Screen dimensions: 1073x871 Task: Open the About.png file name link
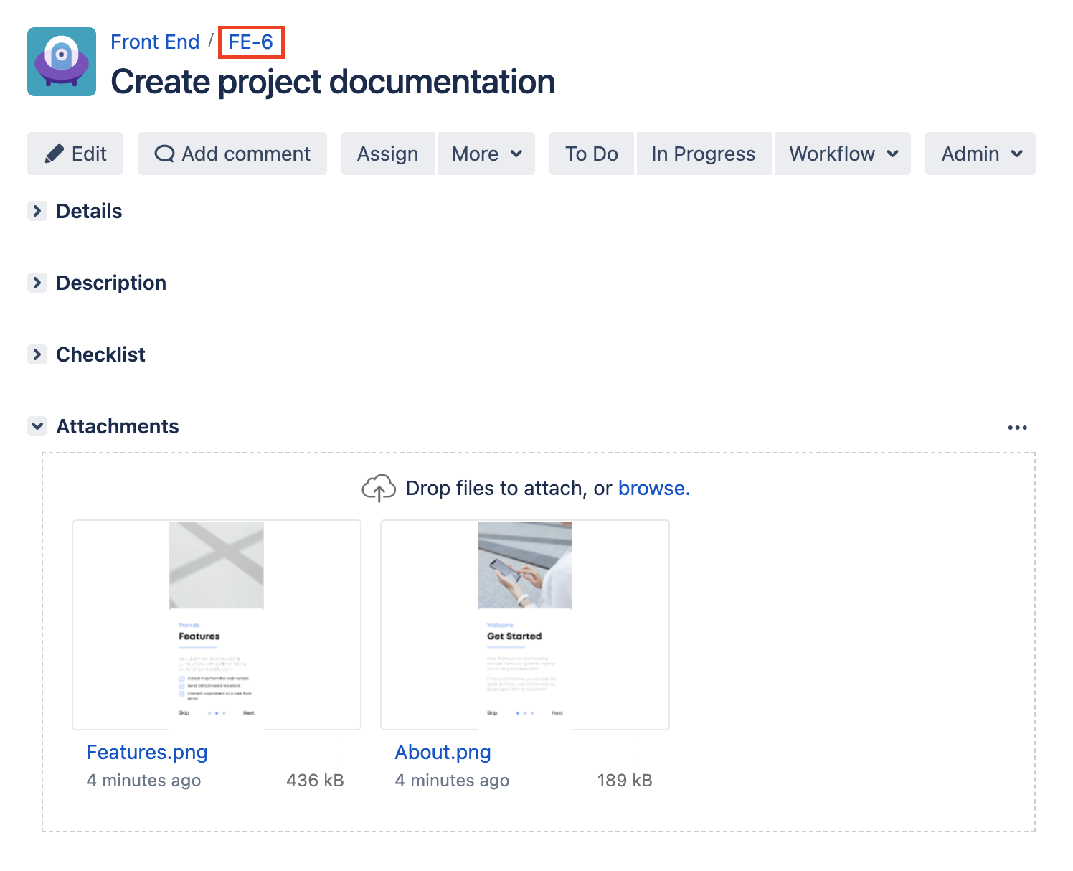coord(443,752)
